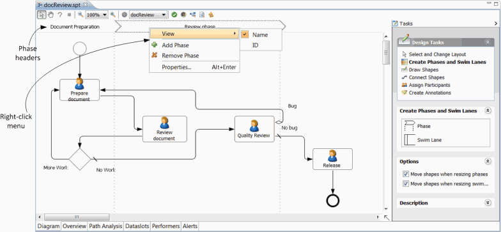Click the question mark help tool
501x232 pixels.
pos(60,15)
